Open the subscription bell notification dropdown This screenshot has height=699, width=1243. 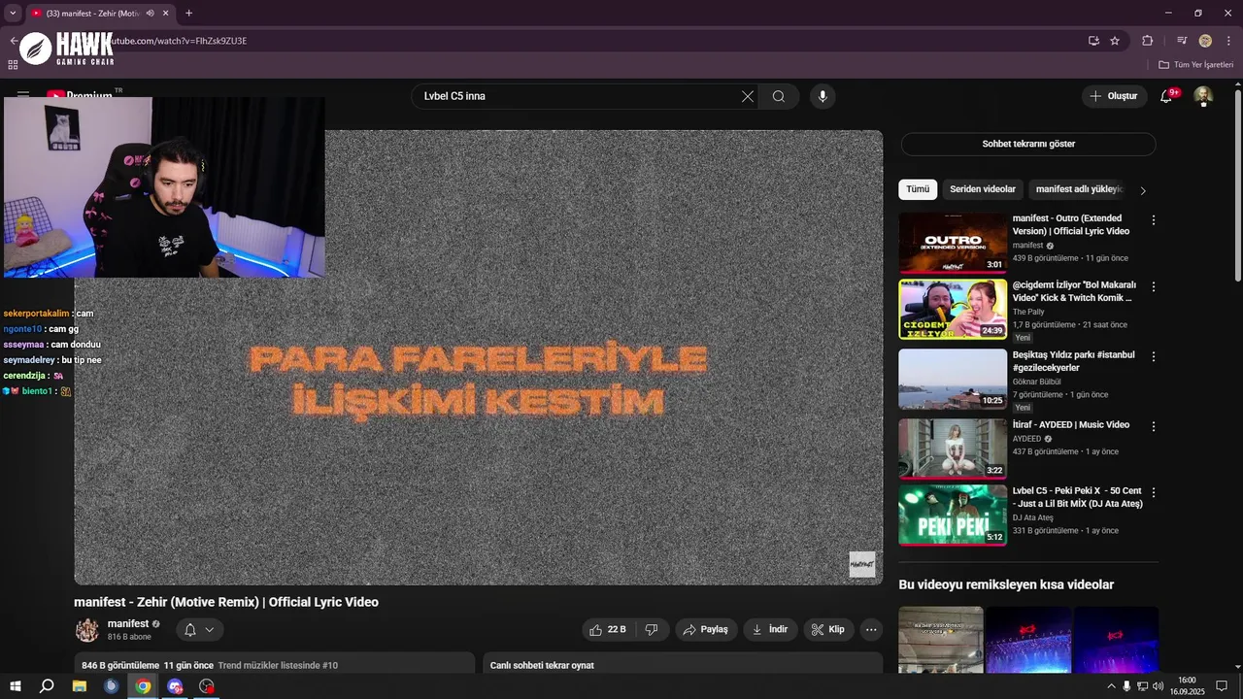(x=200, y=630)
